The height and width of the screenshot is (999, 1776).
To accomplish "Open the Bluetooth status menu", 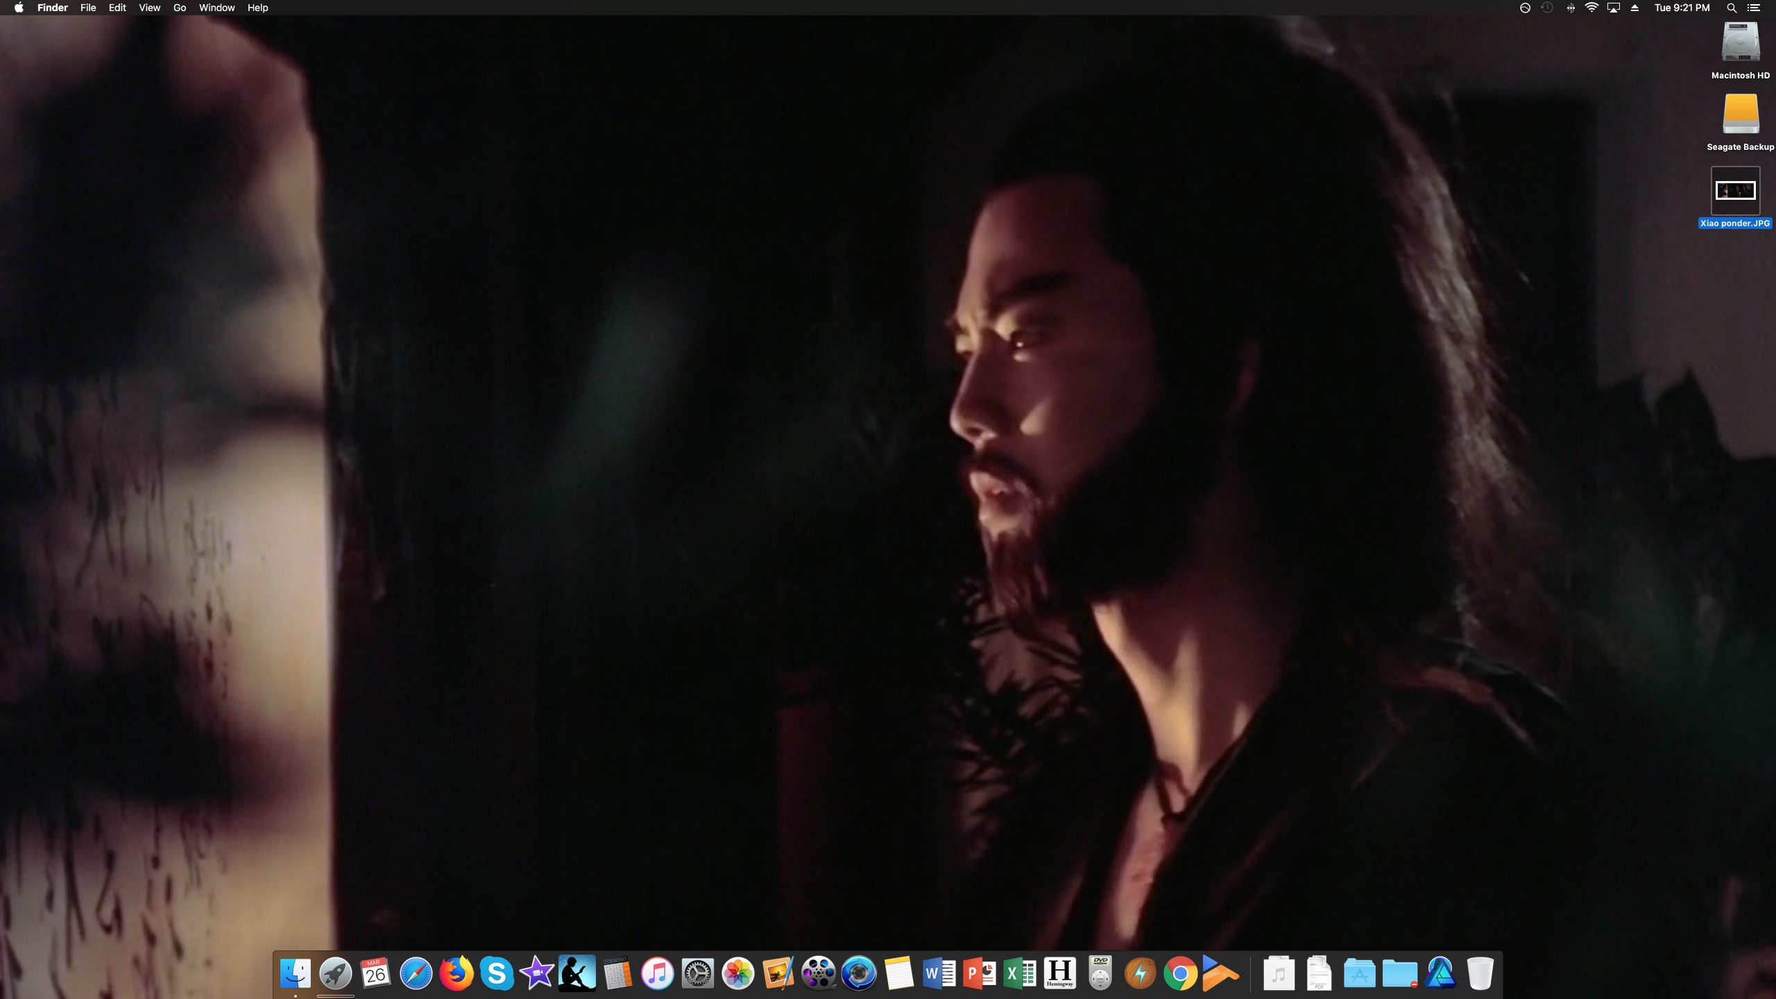I will (1570, 8).
